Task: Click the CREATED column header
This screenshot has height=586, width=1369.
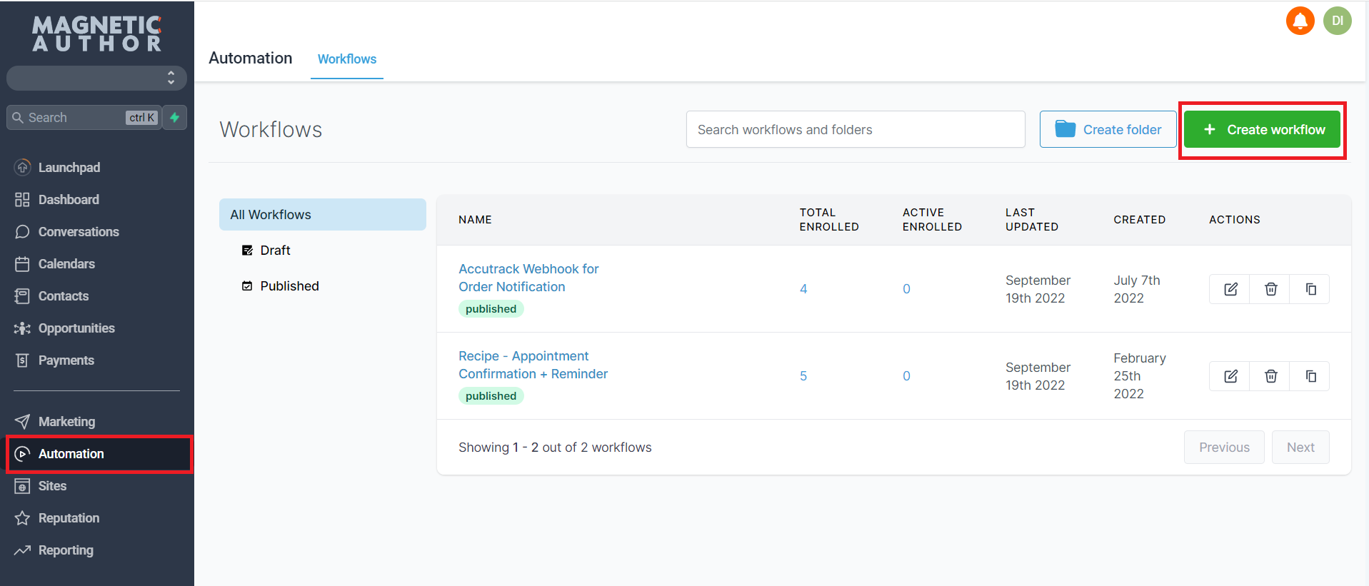Action: click(x=1139, y=220)
